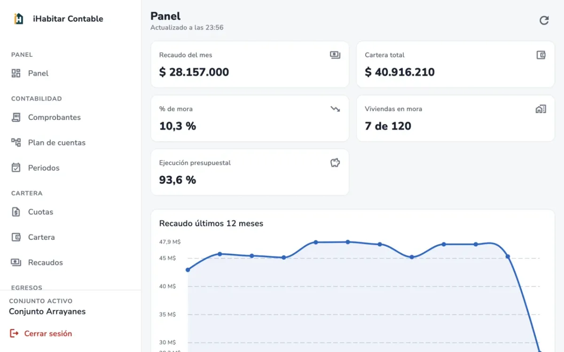Open the Panel item in the sidebar menu
The width and height of the screenshot is (564, 352).
click(x=70, y=73)
